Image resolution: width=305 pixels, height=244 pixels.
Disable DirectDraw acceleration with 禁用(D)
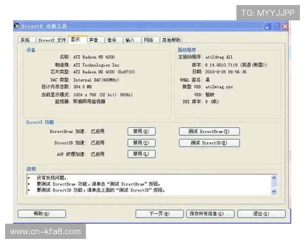click(141, 131)
